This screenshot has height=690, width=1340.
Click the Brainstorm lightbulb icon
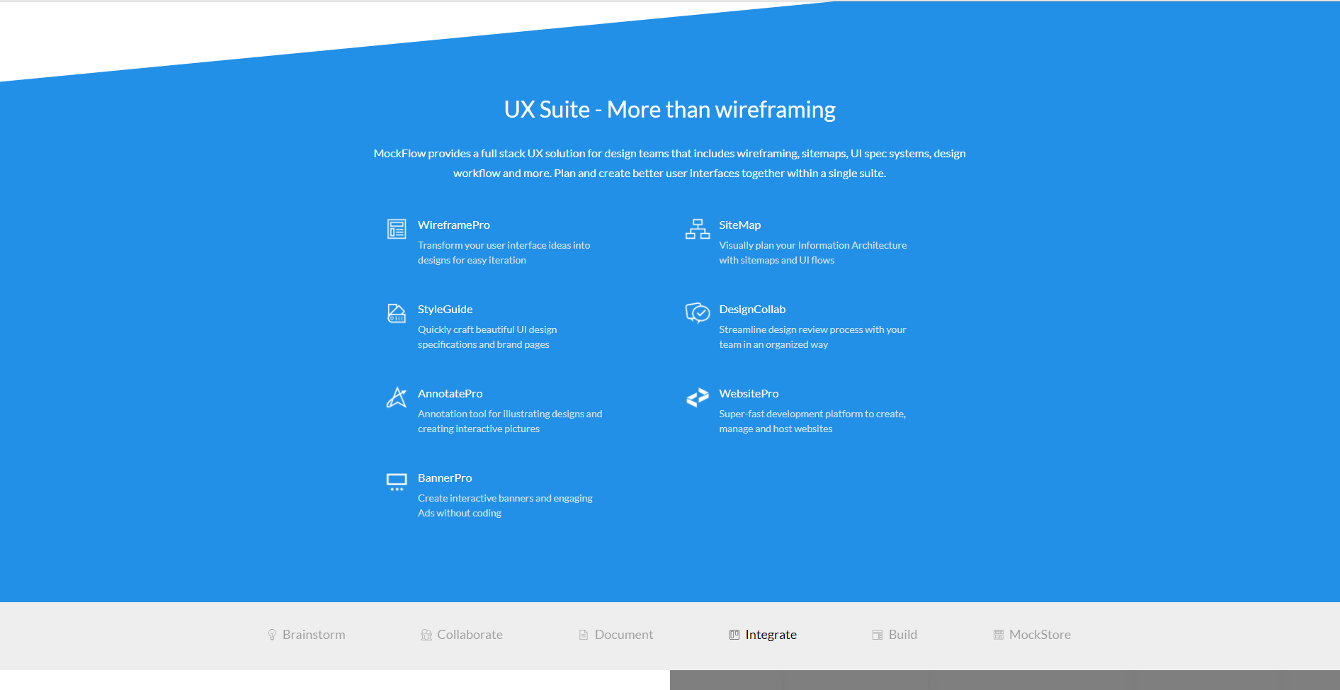272,635
